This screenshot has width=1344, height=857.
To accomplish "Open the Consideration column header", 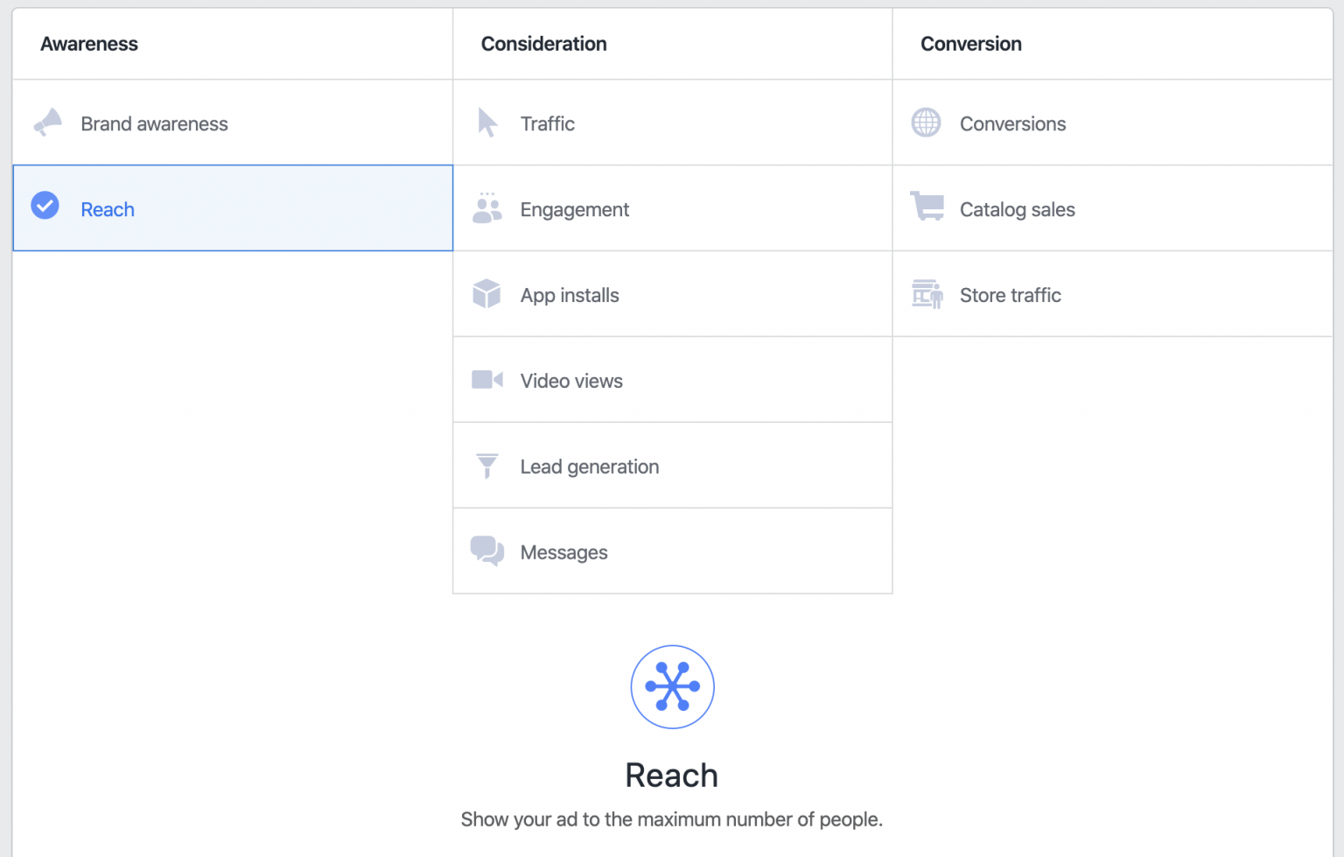I will tap(543, 43).
